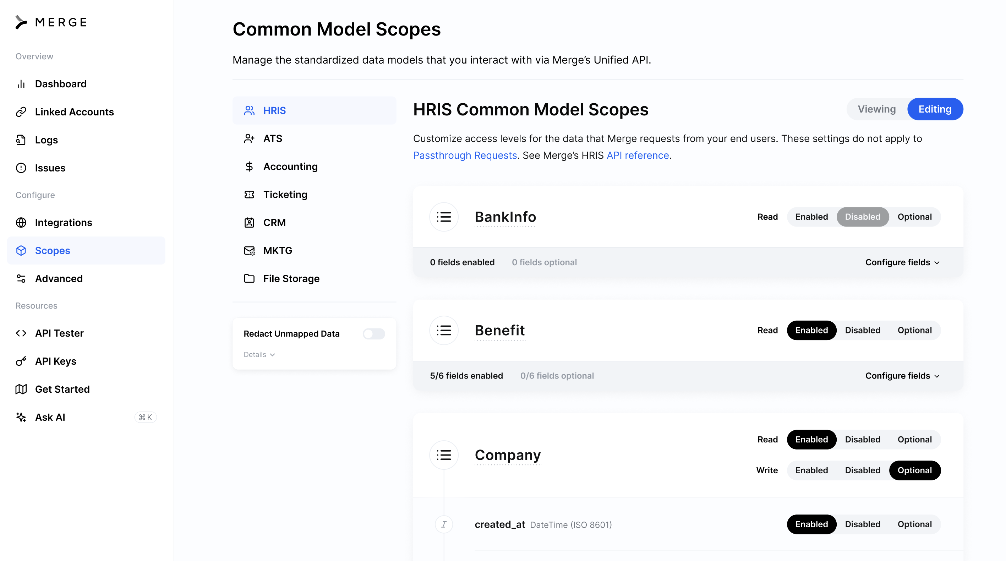Image resolution: width=1006 pixels, height=561 pixels.
Task: Open the Passthrough Requests link
Action: [465, 156]
